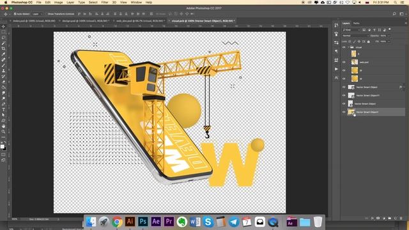Click the foreground color swatch
This screenshot has height=230, width=409.
[3, 146]
